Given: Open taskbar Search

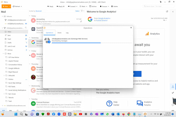Looking at the screenshot, I should pos(21,114).
